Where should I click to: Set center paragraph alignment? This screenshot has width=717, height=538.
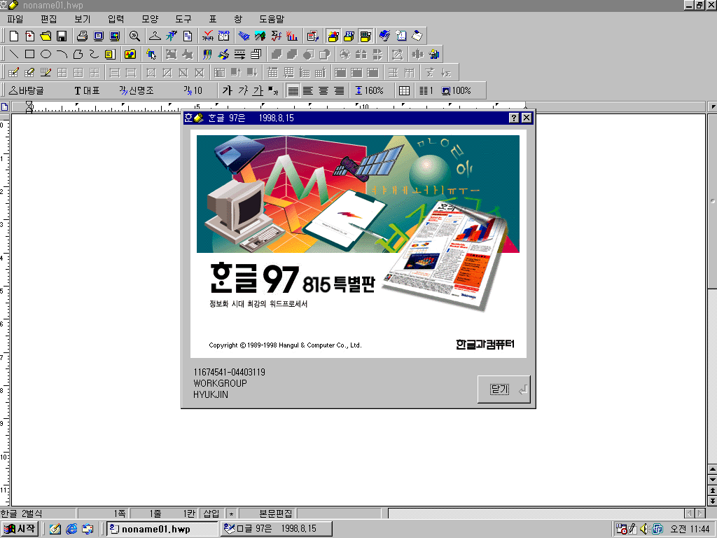pos(323,90)
